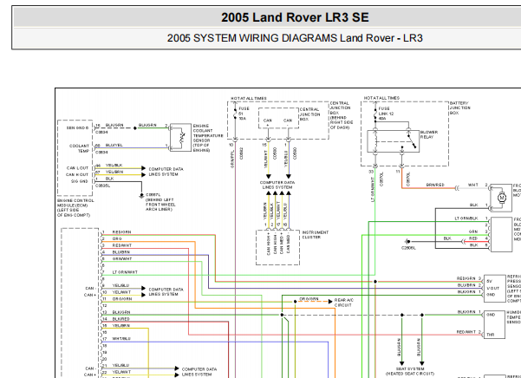Viewport: 521px width, 378px height.
Task: Click the vertical 'GRN/PPL' wire label
Action: pos(232,159)
